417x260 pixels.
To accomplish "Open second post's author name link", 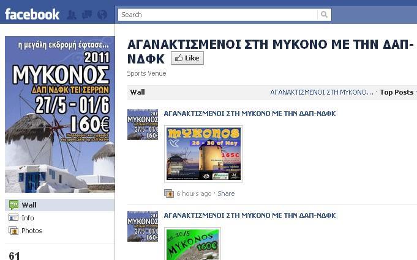I will click(x=250, y=215).
